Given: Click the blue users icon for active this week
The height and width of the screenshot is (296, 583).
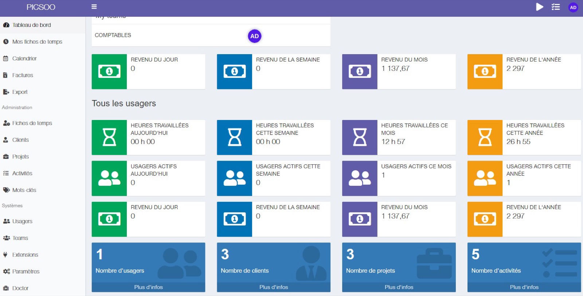Looking at the screenshot, I should tap(235, 179).
